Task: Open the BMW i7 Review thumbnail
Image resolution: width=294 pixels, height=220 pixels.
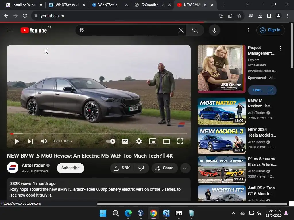Action: (x=222, y=111)
